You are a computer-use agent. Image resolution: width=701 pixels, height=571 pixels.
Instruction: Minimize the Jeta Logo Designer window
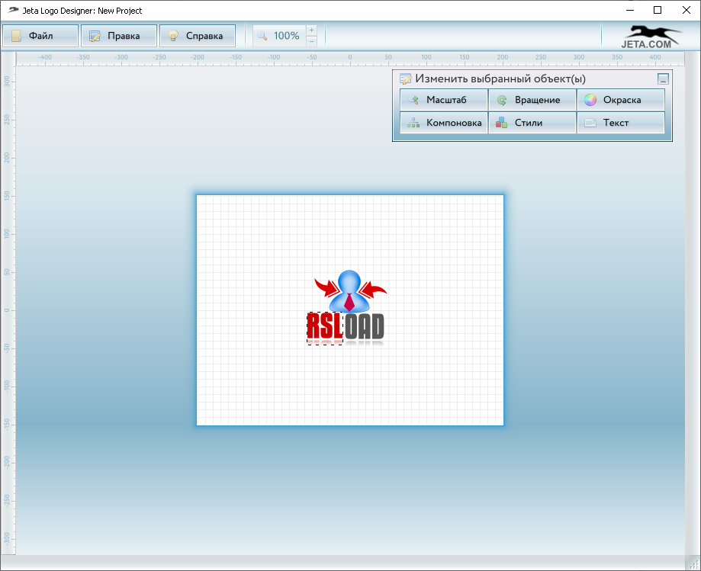coord(630,10)
